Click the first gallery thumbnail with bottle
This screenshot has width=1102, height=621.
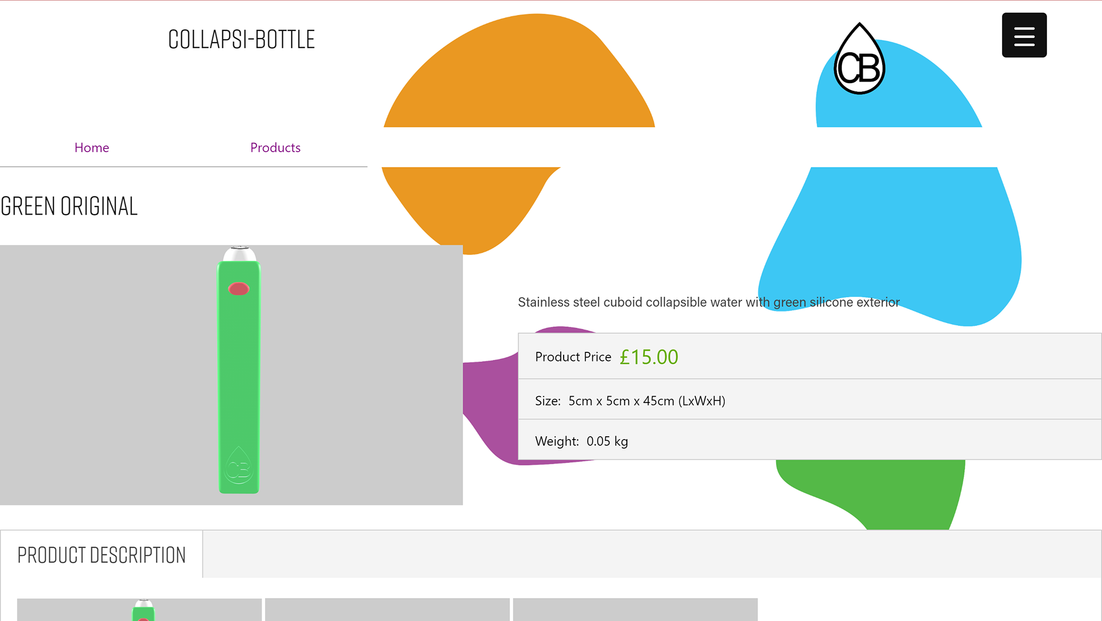click(x=139, y=609)
